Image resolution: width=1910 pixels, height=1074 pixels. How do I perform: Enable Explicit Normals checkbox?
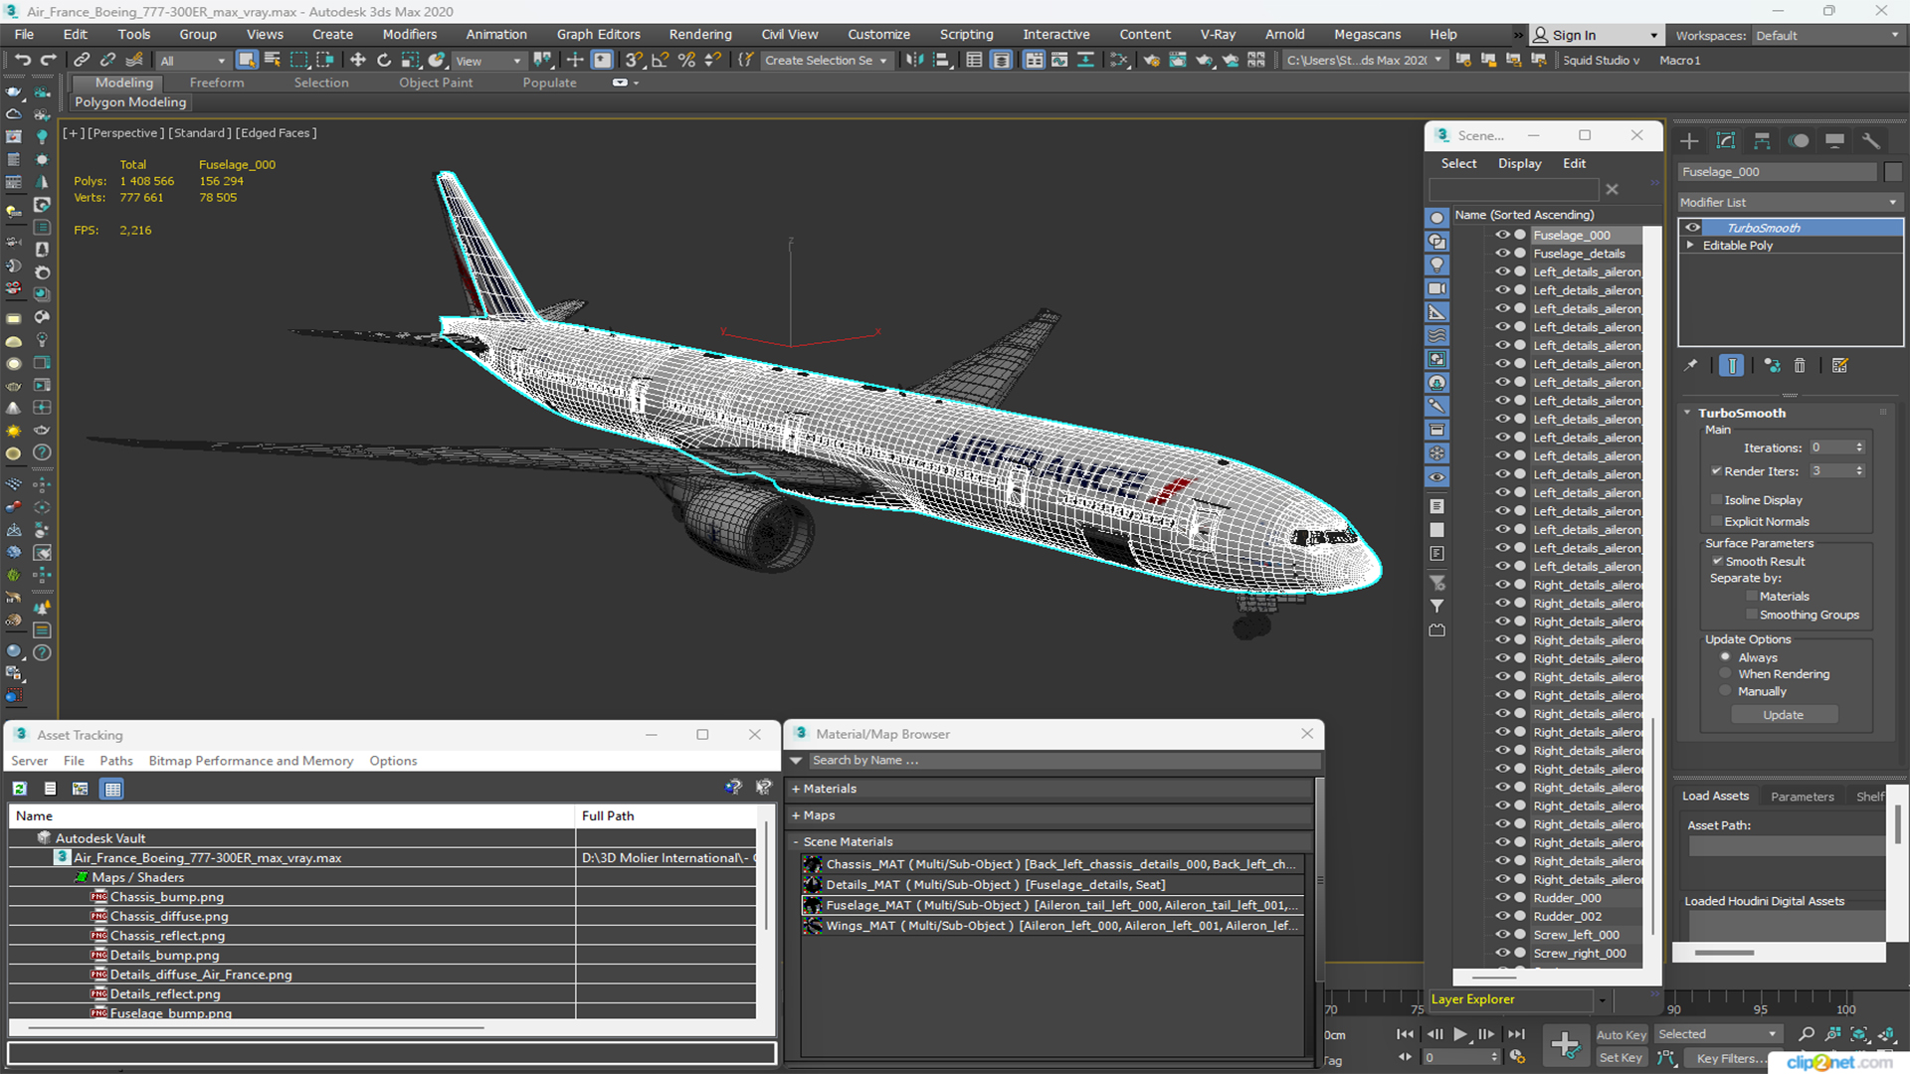click(x=1717, y=522)
